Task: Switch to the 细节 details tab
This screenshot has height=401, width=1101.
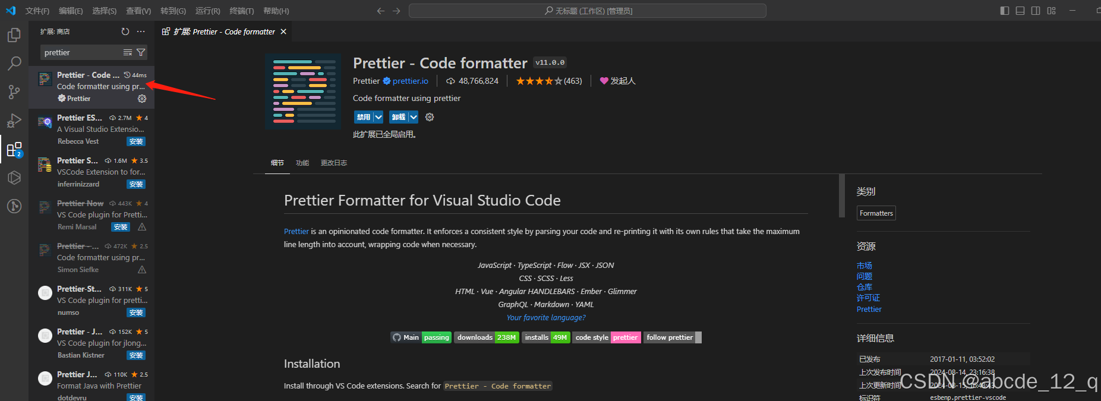Action: click(x=277, y=163)
